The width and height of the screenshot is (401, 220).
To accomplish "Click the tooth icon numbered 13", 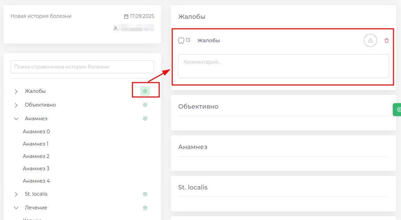I will coord(181,40).
